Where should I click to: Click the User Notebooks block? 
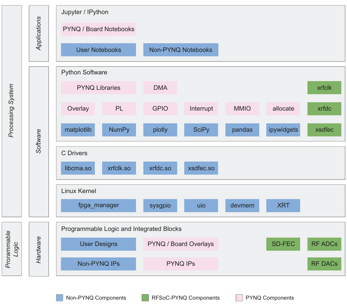tap(98, 50)
